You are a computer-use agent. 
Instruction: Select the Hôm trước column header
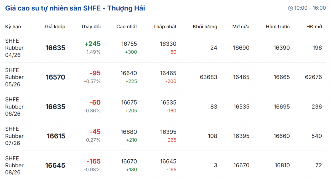click(278, 27)
